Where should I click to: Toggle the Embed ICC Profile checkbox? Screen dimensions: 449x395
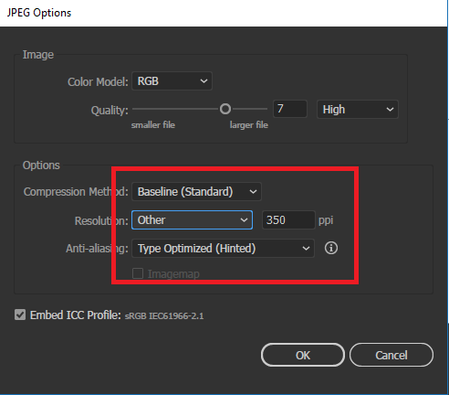click(x=20, y=315)
